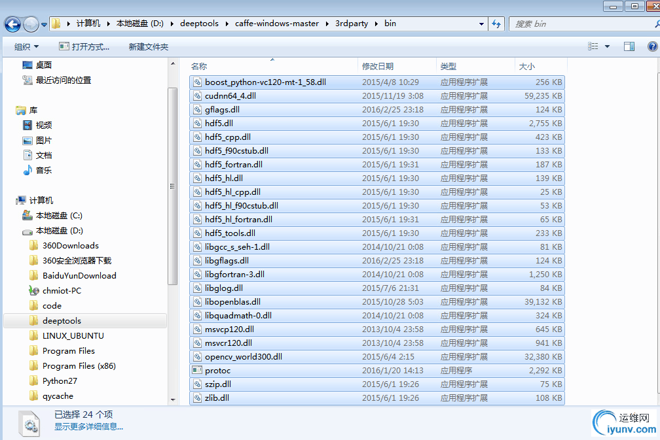Select the hdf5.dll file icon
660x440 pixels.
[197, 124]
